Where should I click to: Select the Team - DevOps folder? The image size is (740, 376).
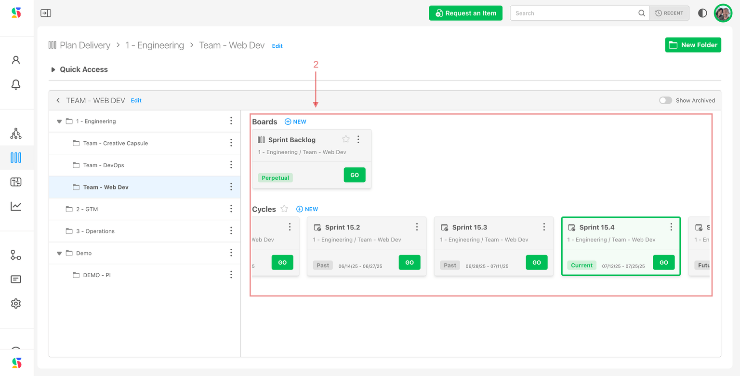[104, 165]
